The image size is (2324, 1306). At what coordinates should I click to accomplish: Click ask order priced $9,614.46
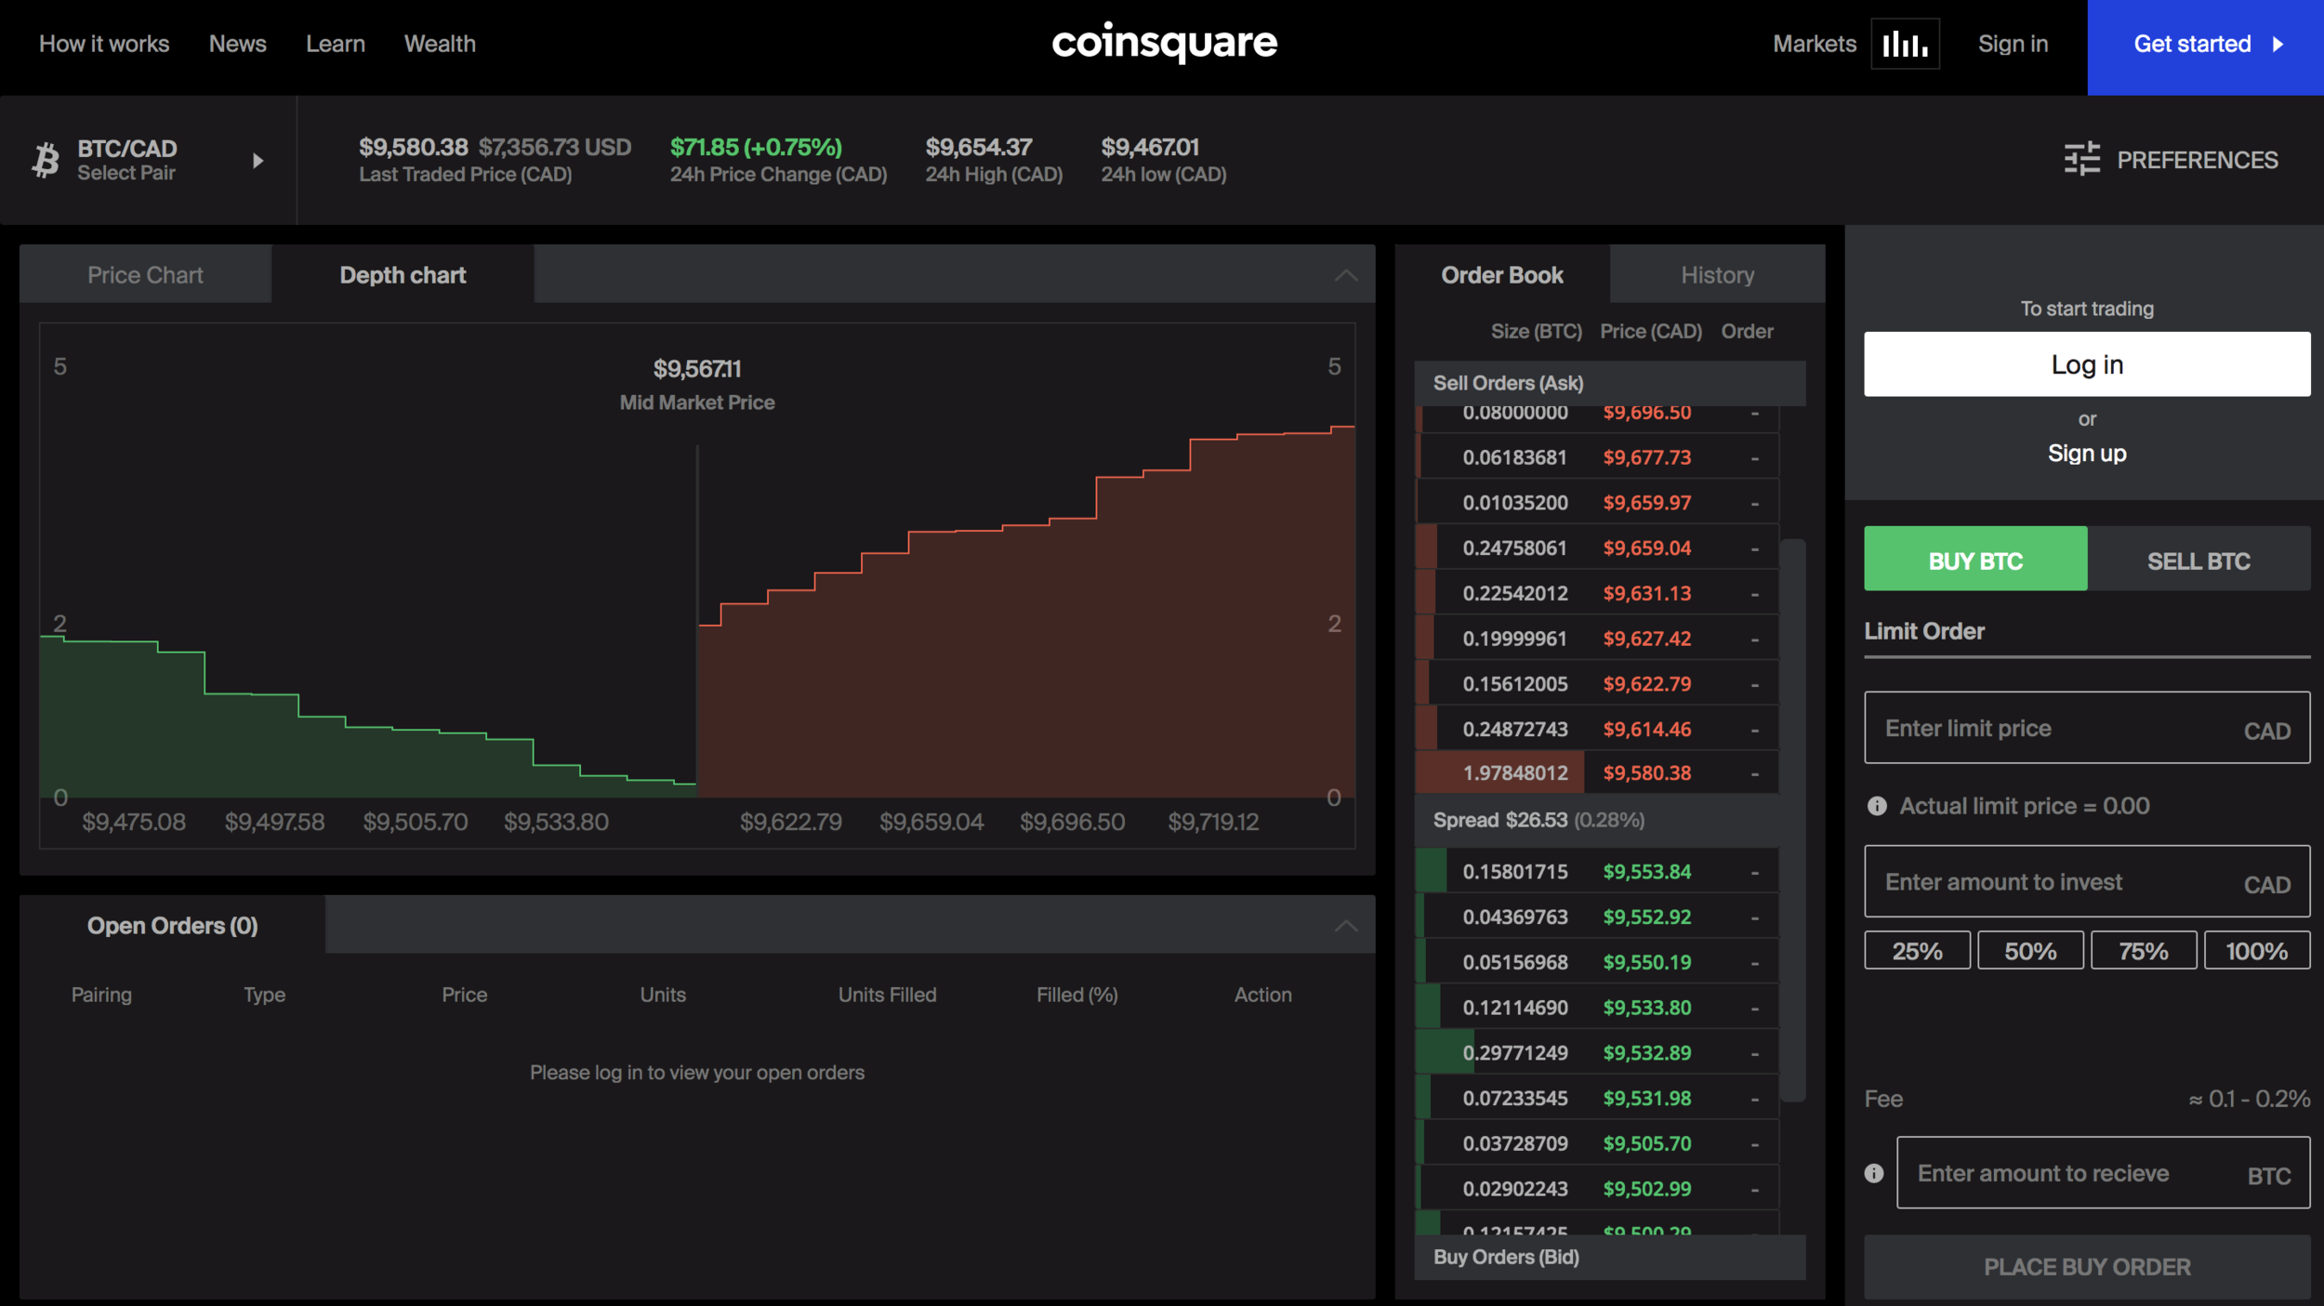coord(1597,729)
